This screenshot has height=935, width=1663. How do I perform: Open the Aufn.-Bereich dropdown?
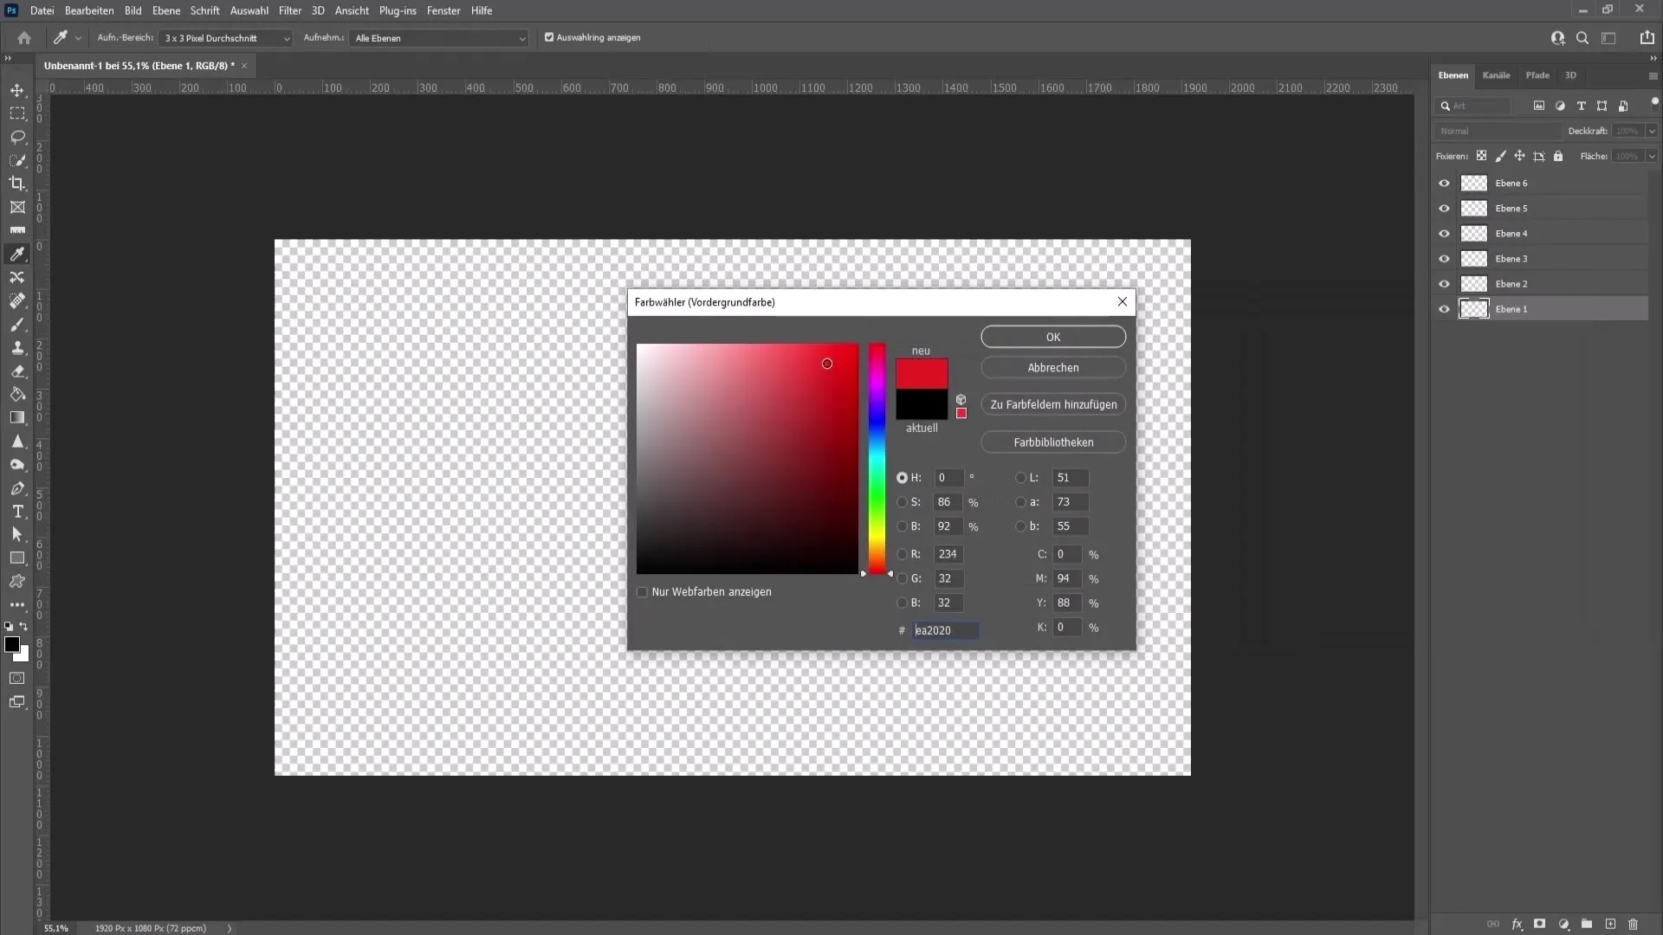point(227,38)
